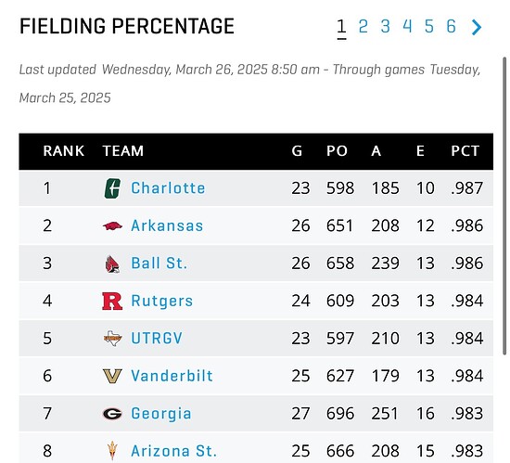Screen dimensions: 510x463
Task: Click the Ball St. cardinal logo
Action: click(x=112, y=264)
